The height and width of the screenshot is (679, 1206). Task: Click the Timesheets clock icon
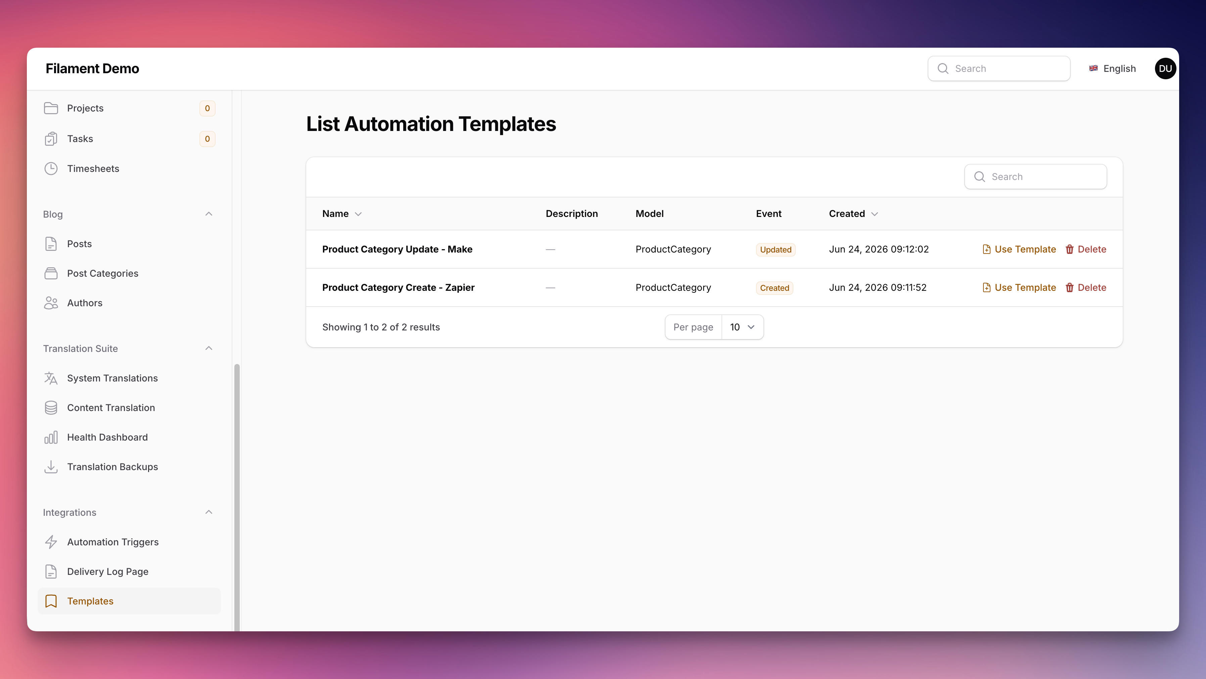coord(51,169)
